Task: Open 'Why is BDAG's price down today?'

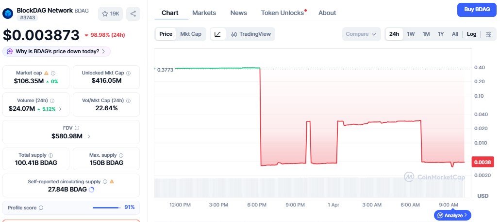Action: (57, 51)
